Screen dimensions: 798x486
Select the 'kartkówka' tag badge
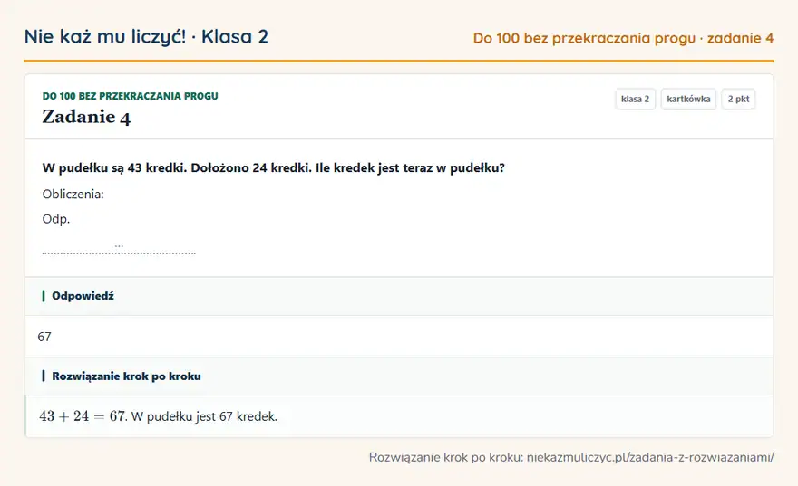click(x=688, y=99)
